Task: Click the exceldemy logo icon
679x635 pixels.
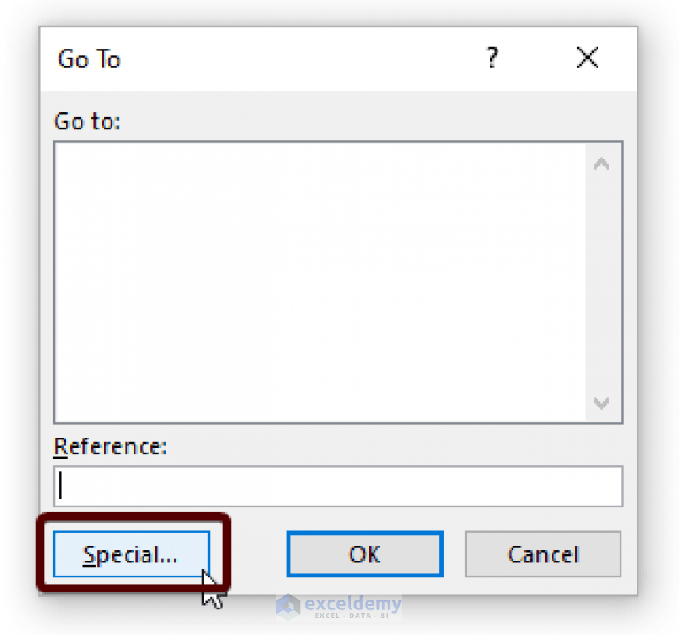Action: click(288, 606)
